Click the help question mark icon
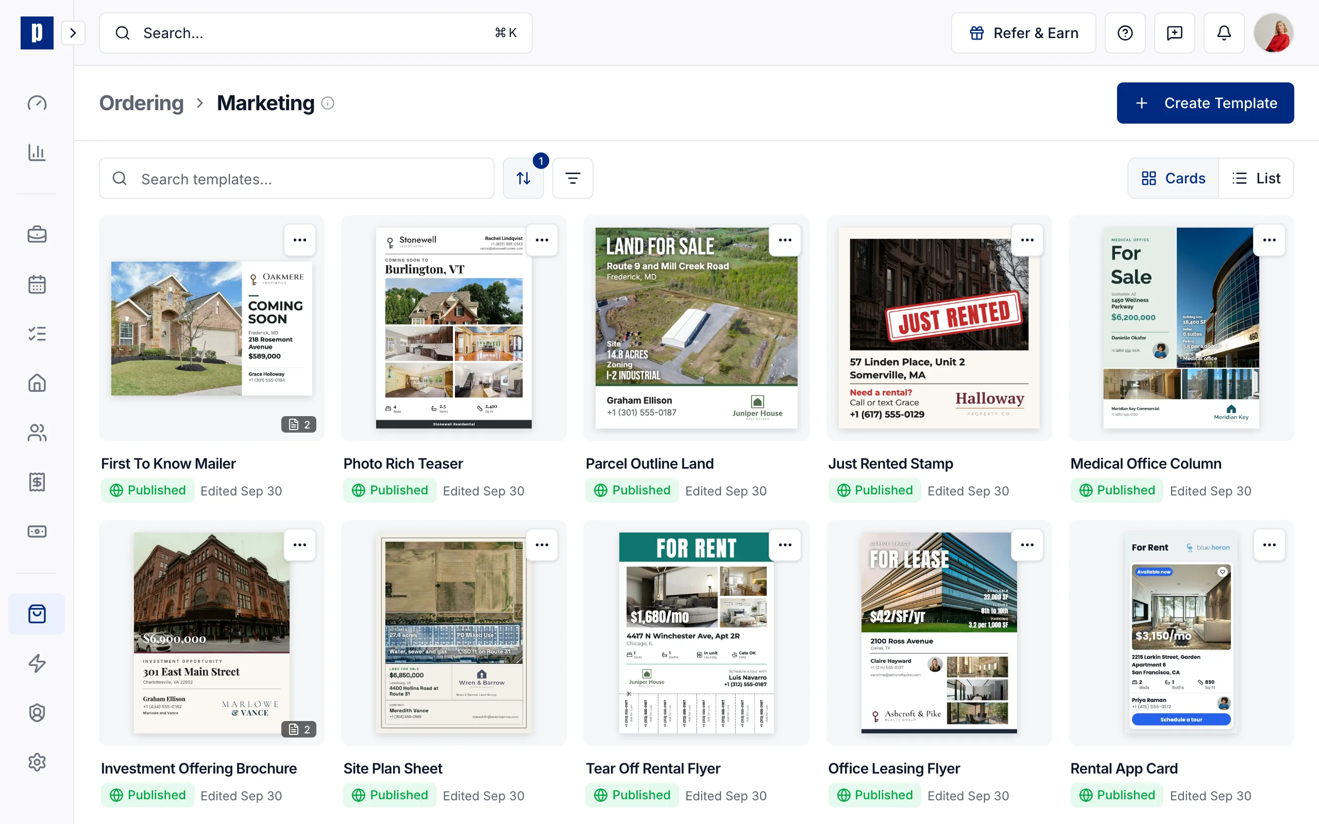 click(1125, 33)
